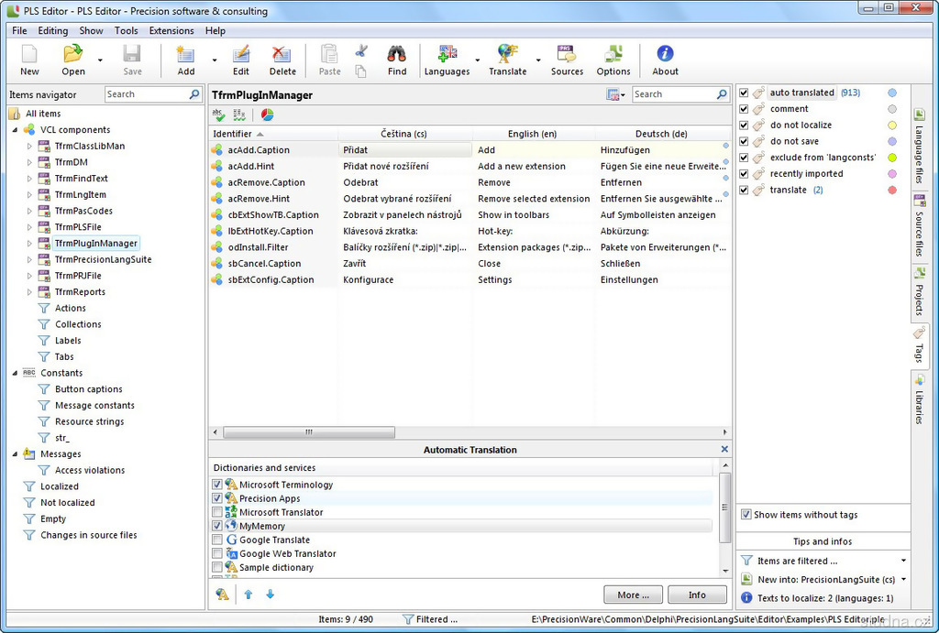Screen dimensions: 939x633
Task: Collapse the VCL components tree node
Action: pos(16,130)
